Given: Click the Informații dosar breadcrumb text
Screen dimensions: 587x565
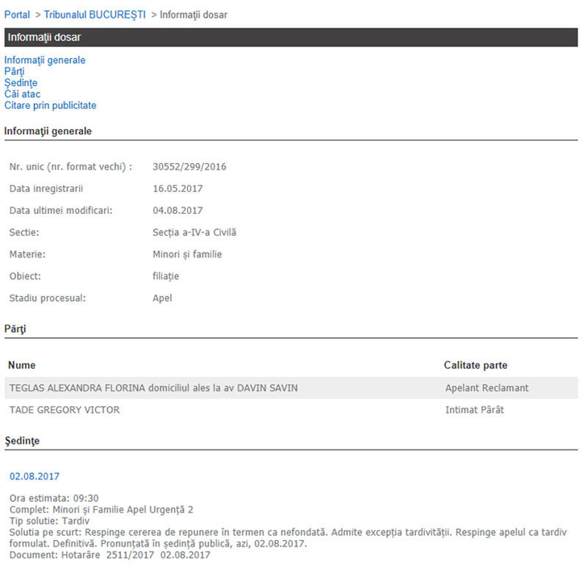Looking at the screenshot, I should 194,15.
